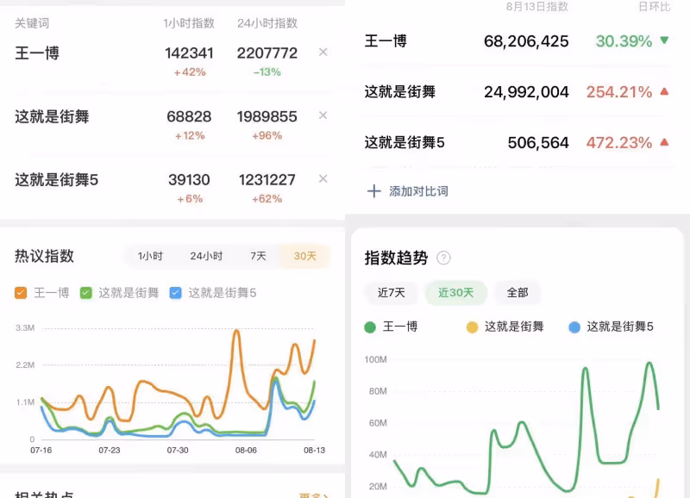Image resolution: width=690 pixels, height=498 pixels.
Task: Toggle the yellow 这就是街舞 legend dot
Action: point(472,327)
